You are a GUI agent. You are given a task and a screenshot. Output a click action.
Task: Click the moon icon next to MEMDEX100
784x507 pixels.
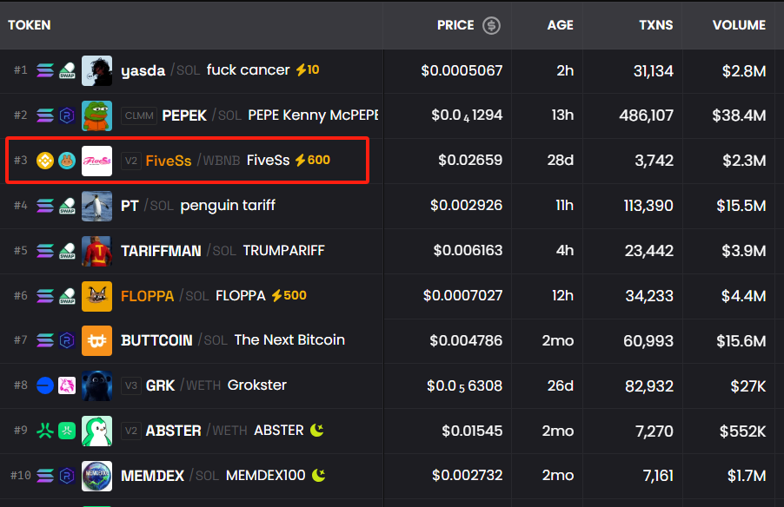tap(319, 475)
